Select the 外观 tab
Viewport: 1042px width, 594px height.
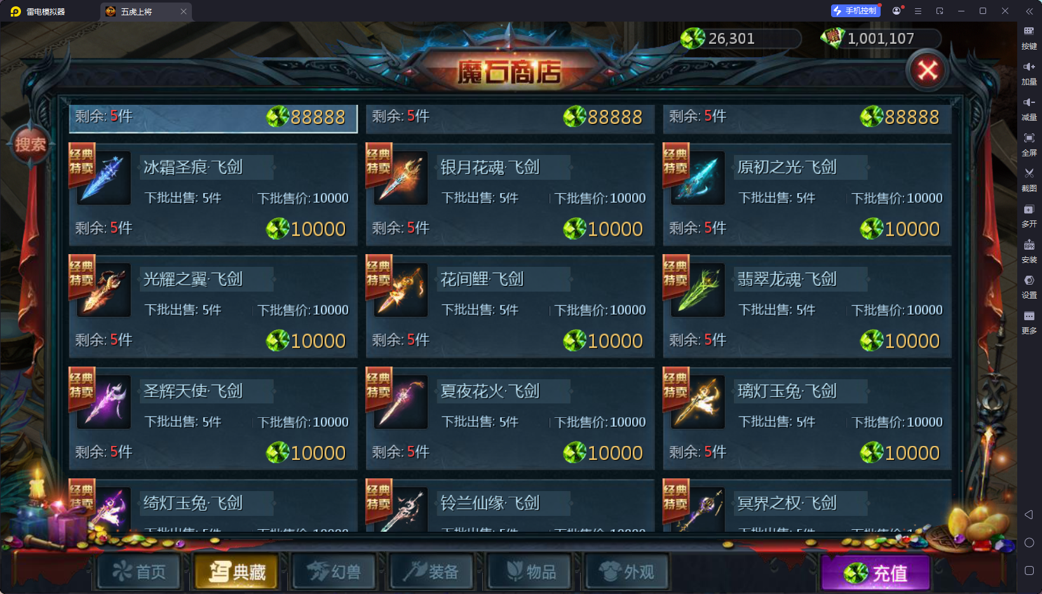pos(627,572)
